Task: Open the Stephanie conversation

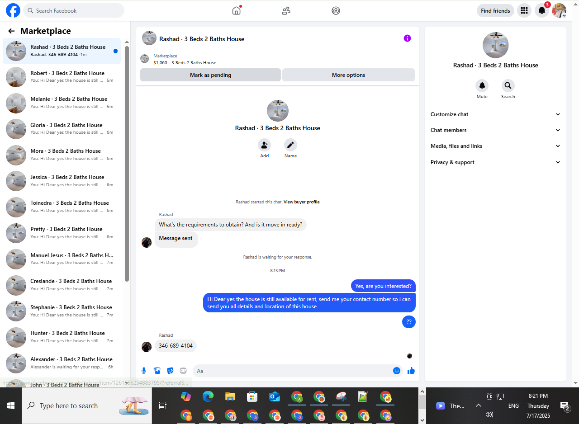Action: click(62, 311)
